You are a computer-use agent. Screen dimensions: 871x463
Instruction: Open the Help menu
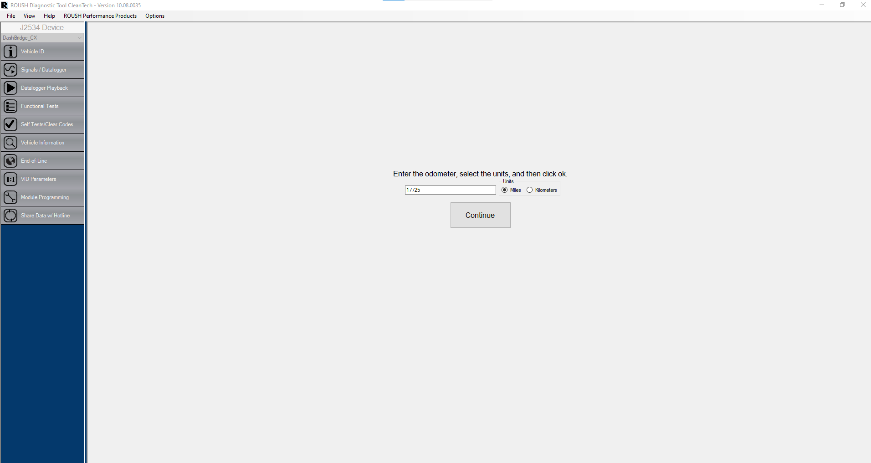(49, 15)
